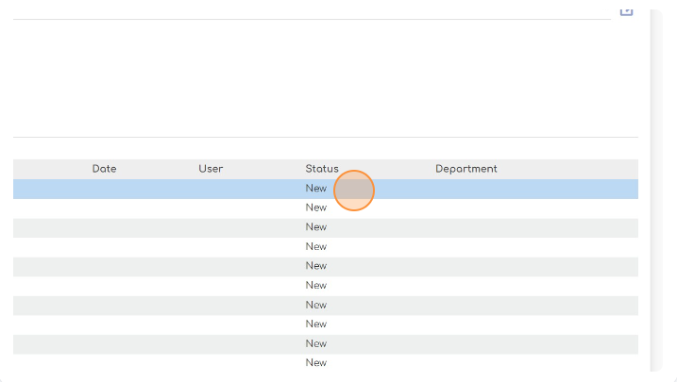This screenshot has height=382, width=677.
Task: Select the second row with New status
Action: [x=316, y=208]
